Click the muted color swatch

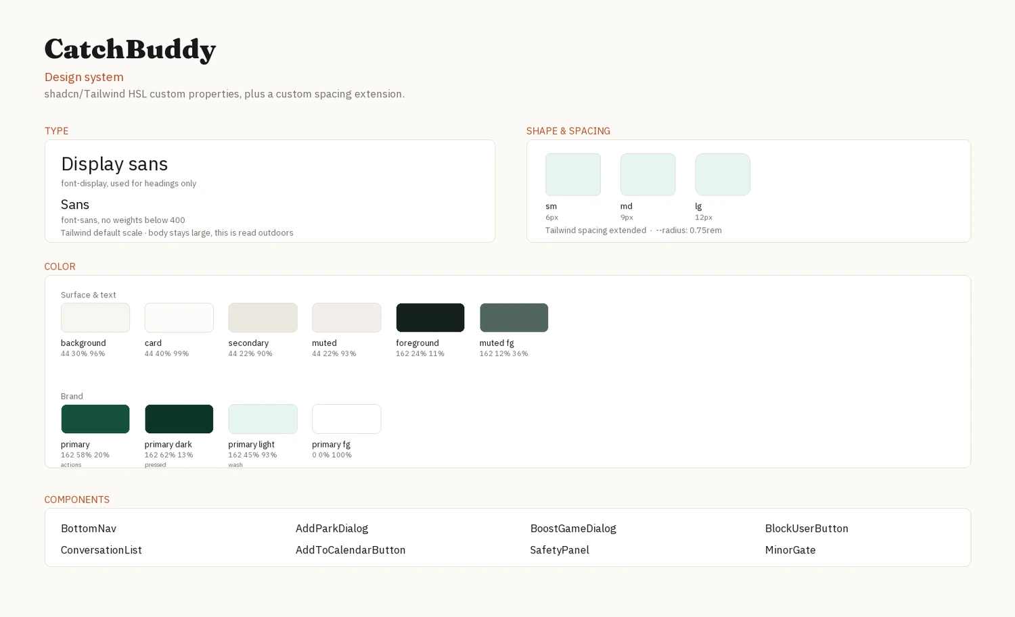pos(346,318)
